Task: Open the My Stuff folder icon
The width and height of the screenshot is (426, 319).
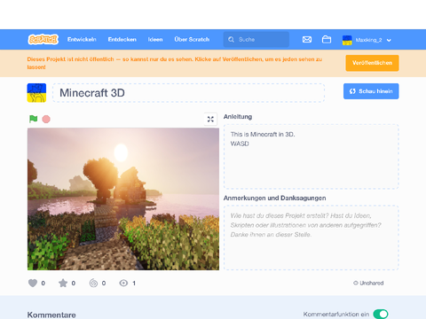Action: coord(327,39)
